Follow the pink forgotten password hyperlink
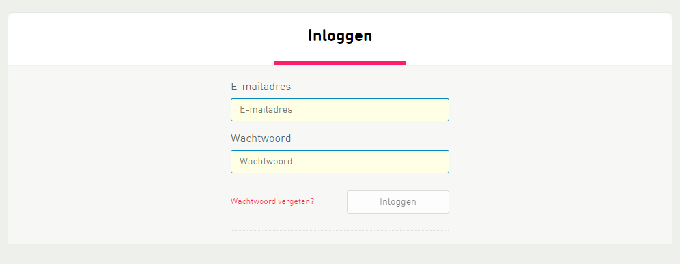The image size is (680, 264). (272, 201)
